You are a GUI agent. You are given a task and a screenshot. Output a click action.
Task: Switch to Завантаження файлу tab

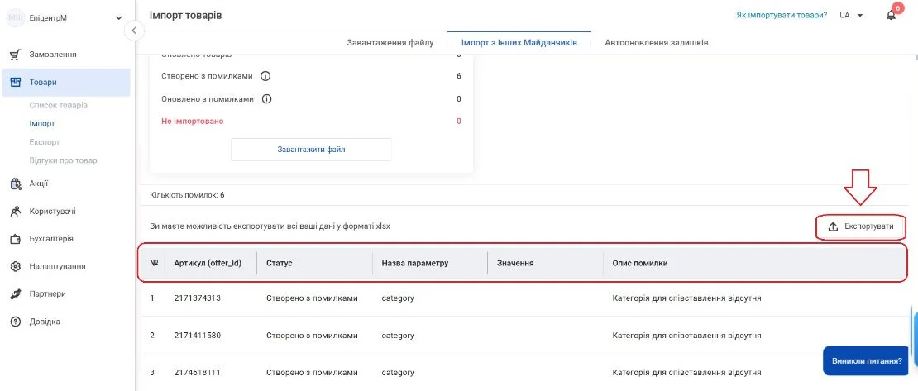[390, 43]
